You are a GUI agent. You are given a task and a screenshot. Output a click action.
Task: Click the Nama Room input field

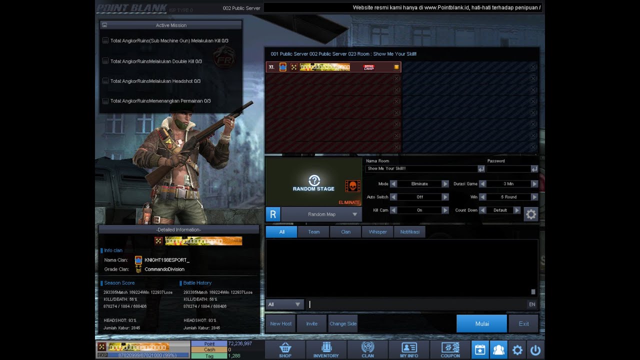[x=421, y=169]
